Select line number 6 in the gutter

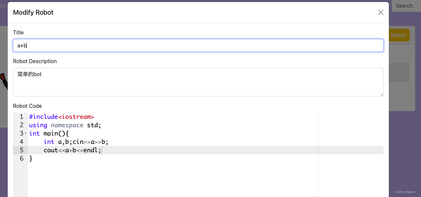(x=21, y=159)
